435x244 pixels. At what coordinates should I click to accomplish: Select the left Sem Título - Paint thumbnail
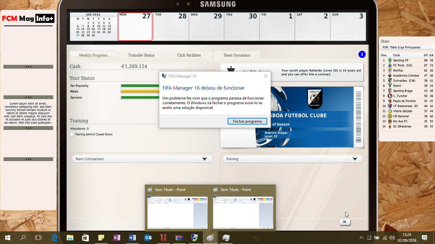click(x=177, y=208)
